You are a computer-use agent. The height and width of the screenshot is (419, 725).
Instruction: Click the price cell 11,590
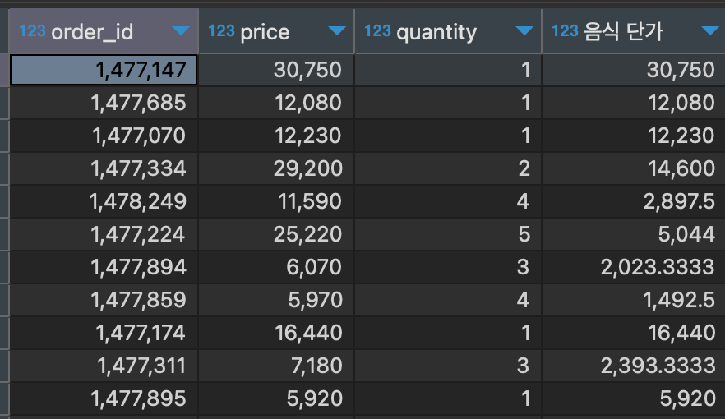tap(276, 201)
